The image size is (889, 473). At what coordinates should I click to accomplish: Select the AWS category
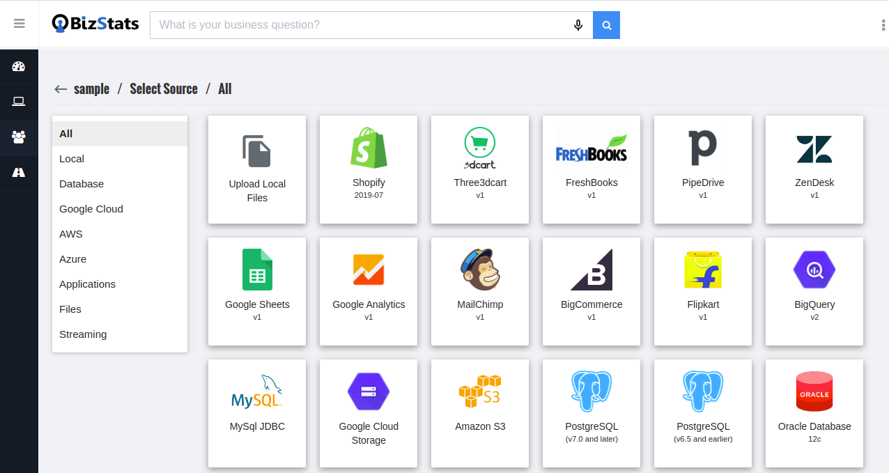click(120, 234)
